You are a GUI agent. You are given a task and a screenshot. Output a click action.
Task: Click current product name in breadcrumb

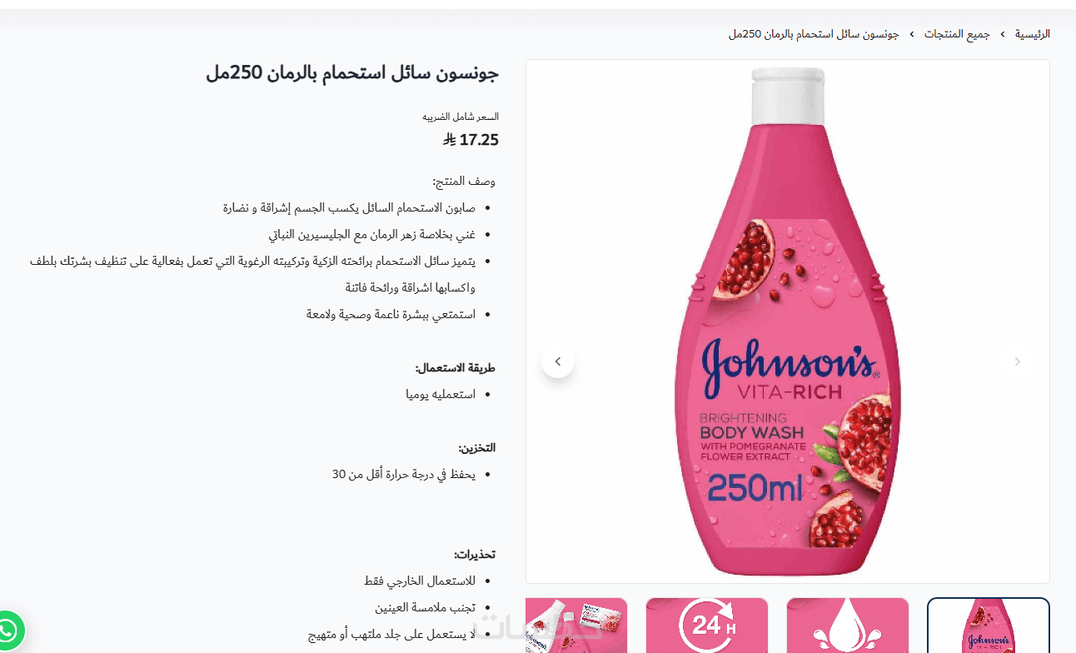point(814,34)
